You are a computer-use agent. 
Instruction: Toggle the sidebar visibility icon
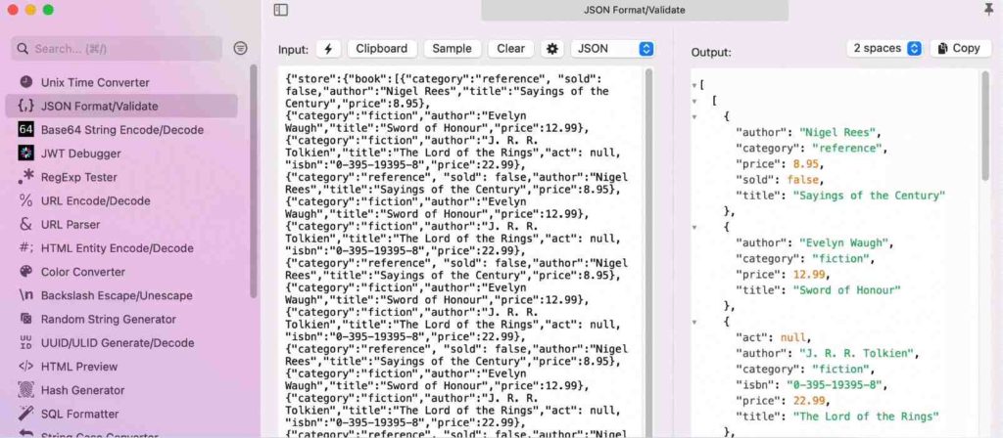281,10
